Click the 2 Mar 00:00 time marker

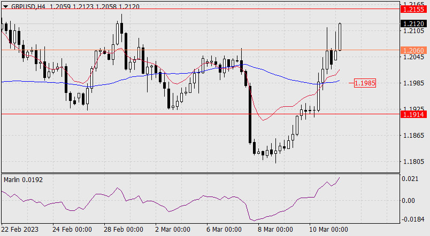172,230
